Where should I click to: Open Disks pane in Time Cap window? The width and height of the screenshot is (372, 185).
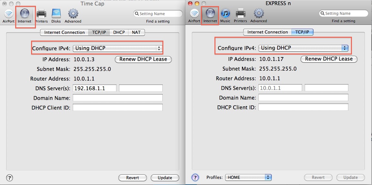click(x=56, y=15)
